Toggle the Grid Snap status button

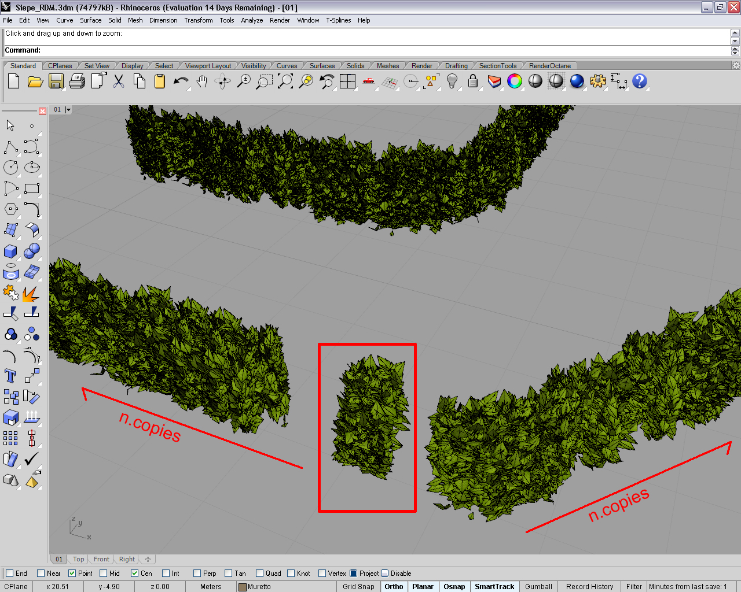click(358, 586)
